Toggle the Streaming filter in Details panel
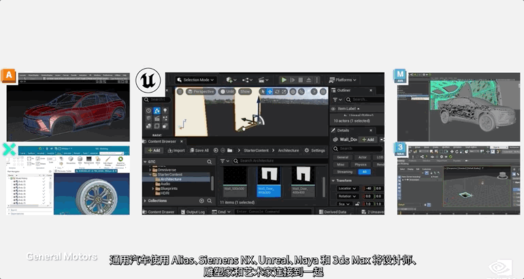The image size is (524, 279). pos(344,171)
